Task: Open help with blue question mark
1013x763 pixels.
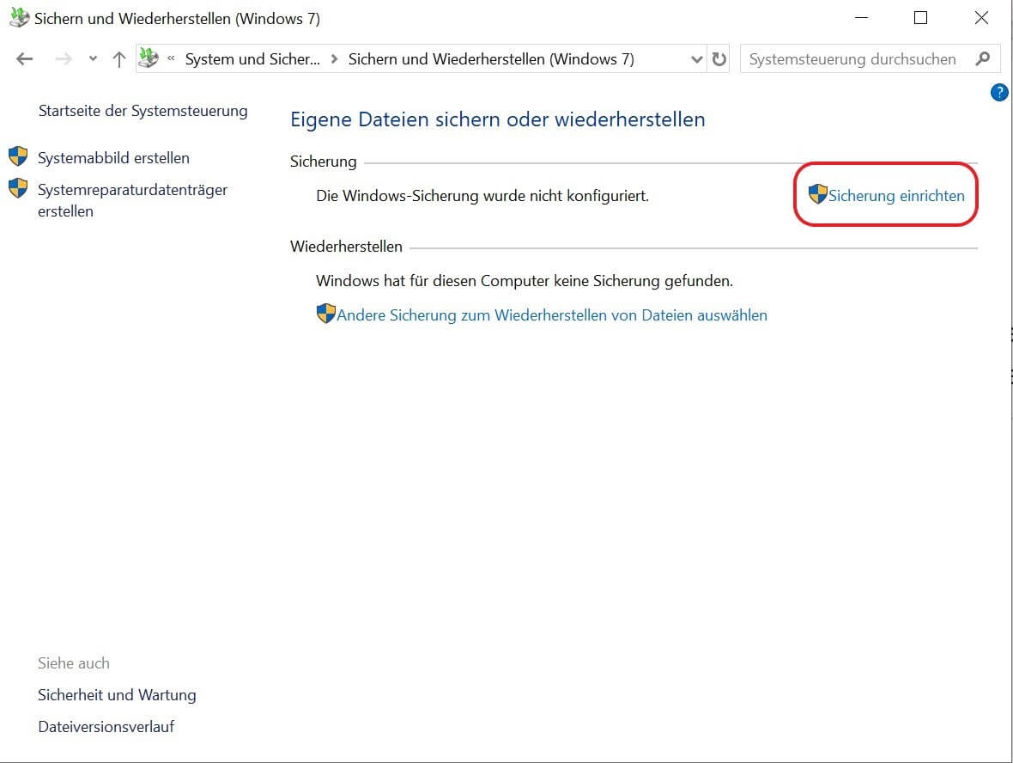Action: pyautogui.click(x=999, y=93)
